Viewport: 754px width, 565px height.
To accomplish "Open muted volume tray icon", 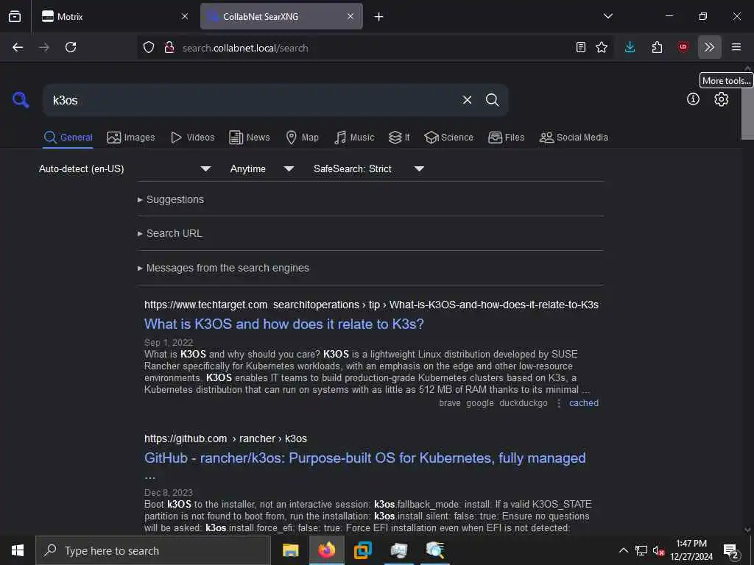I will (658, 550).
